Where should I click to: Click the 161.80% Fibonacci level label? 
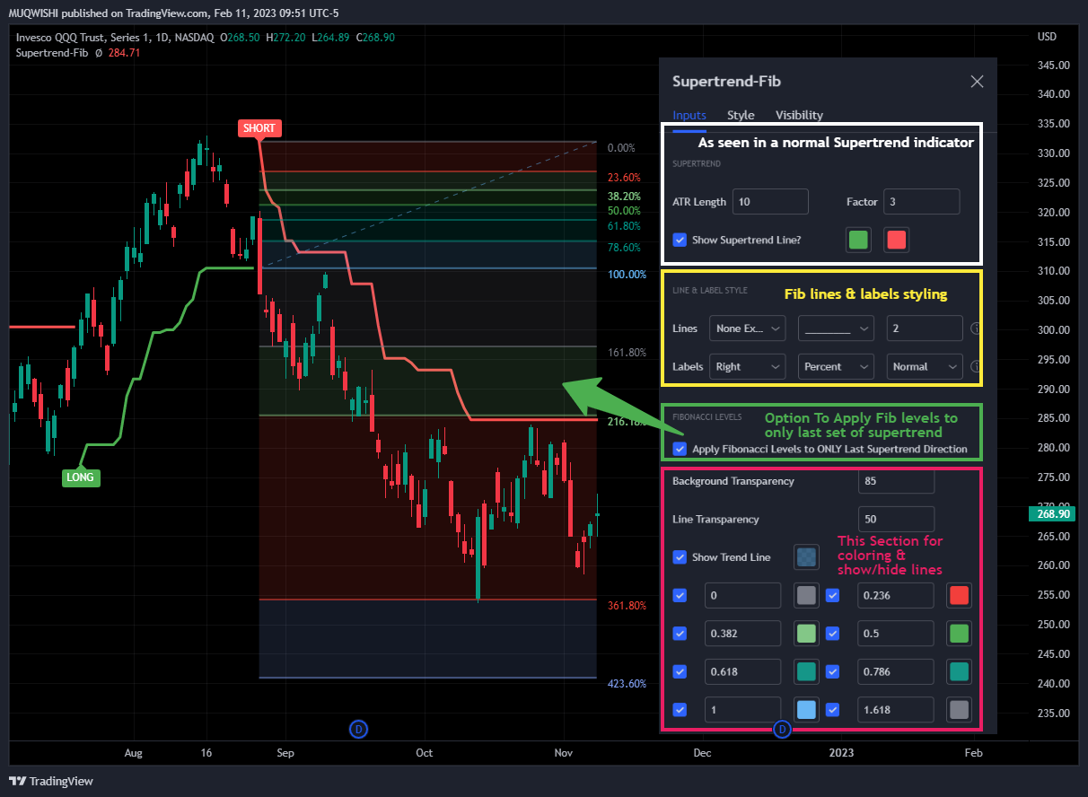click(x=627, y=353)
